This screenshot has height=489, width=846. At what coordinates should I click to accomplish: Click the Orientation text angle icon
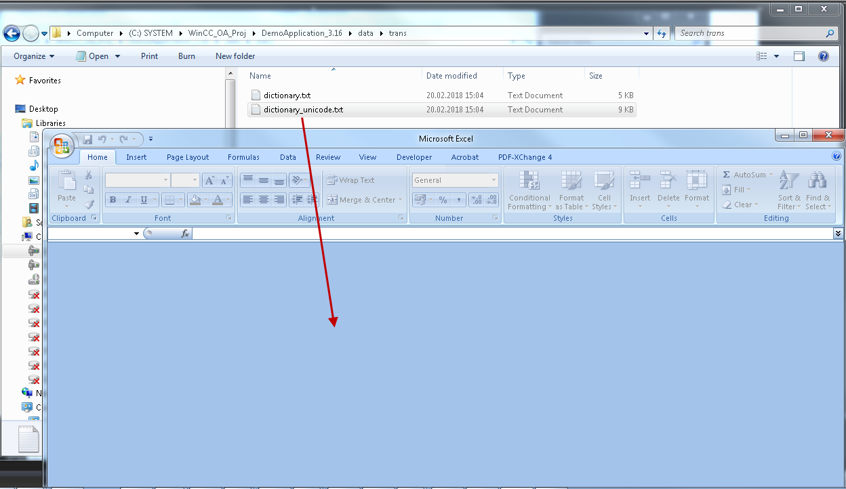click(x=297, y=180)
